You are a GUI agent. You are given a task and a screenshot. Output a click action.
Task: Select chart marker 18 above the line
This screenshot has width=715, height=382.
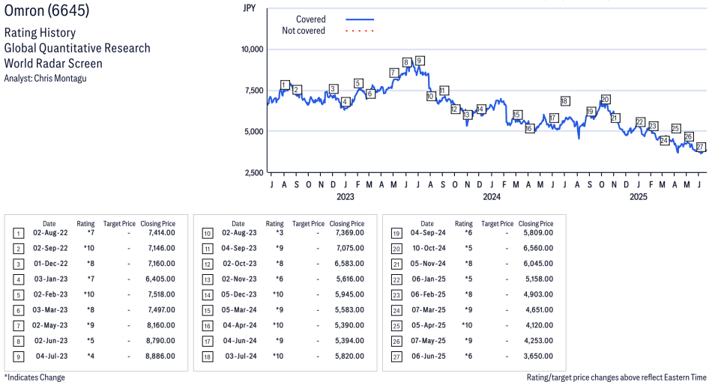pos(564,101)
